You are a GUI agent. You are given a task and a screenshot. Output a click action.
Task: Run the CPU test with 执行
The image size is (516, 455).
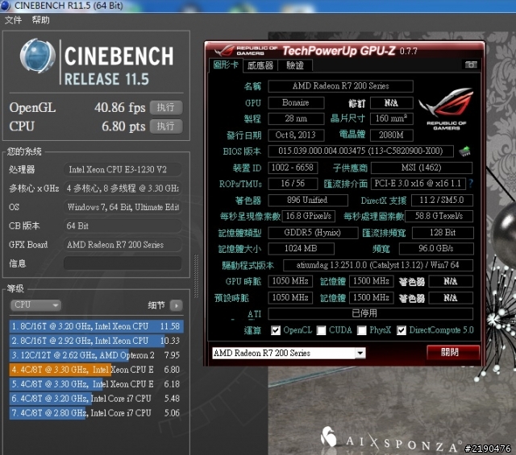(166, 126)
